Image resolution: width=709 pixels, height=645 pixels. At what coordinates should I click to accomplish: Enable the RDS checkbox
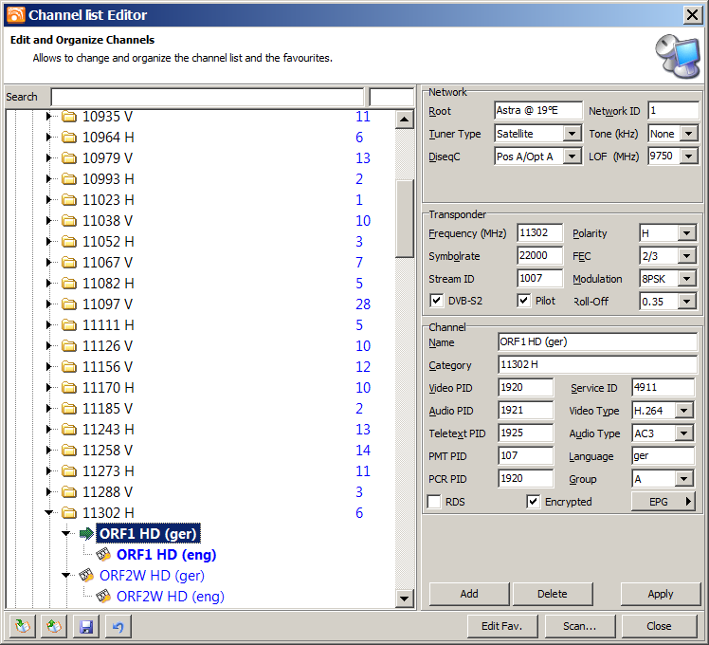coord(434,502)
